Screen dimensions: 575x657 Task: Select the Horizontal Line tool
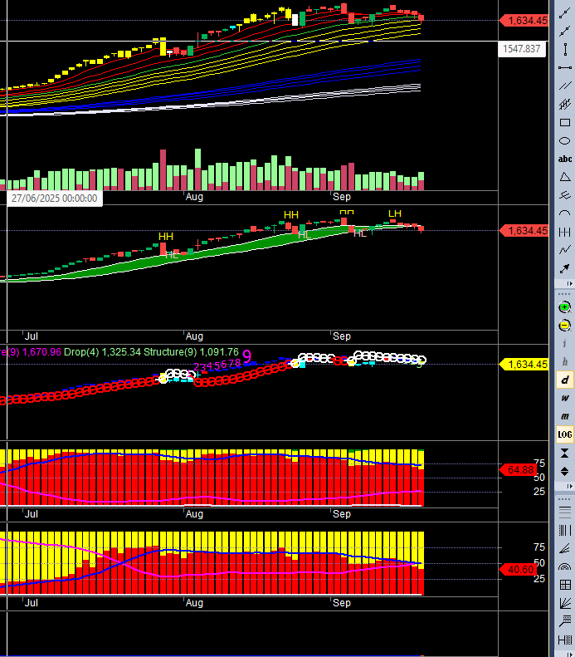click(x=564, y=68)
